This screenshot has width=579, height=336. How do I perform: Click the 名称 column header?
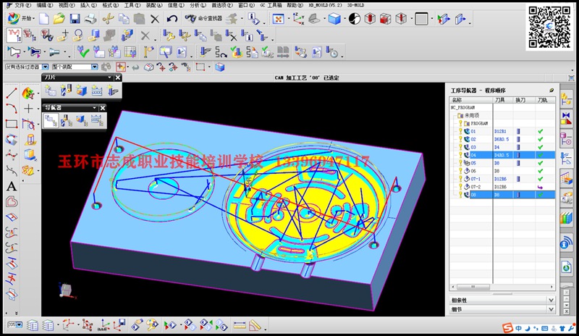coord(470,100)
